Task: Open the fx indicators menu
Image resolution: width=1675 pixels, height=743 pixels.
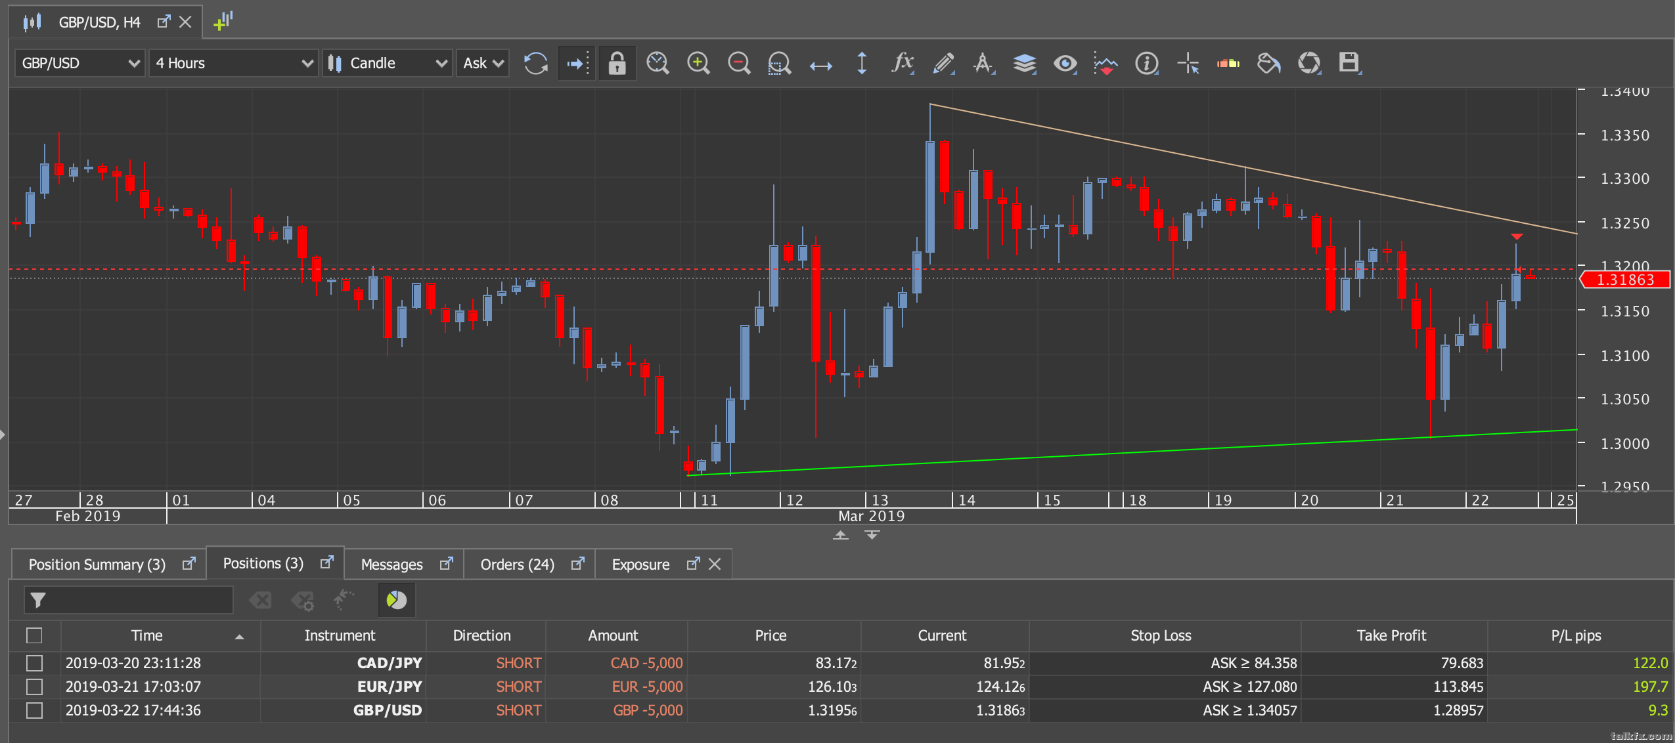Action: (903, 64)
